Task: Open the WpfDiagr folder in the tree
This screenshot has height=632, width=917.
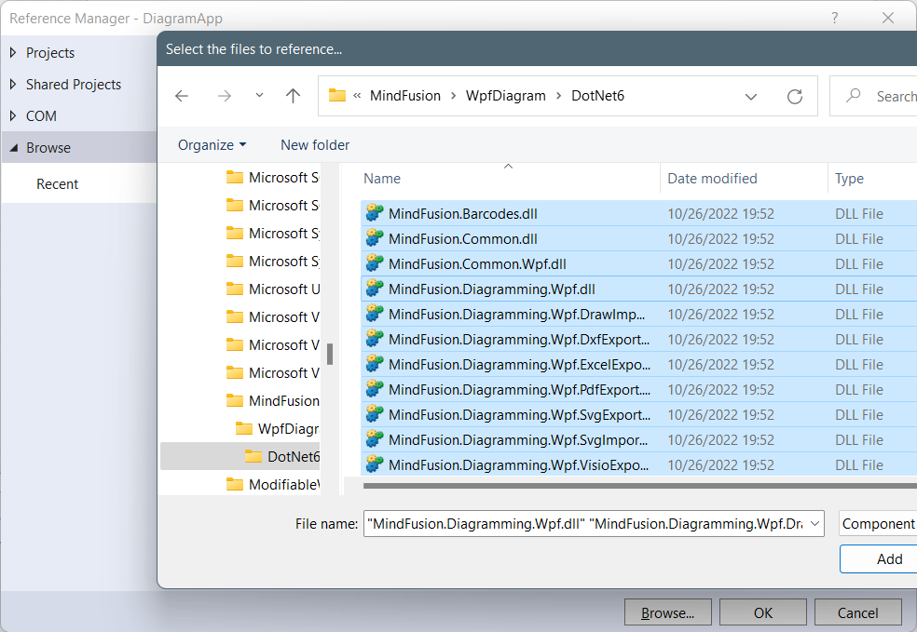Action: 277,429
